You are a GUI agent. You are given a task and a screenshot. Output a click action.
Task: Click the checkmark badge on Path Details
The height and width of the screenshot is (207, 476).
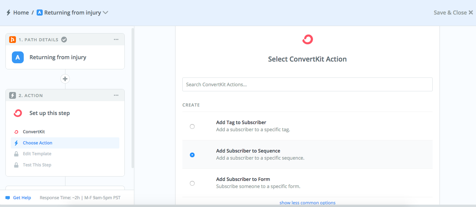click(x=64, y=39)
